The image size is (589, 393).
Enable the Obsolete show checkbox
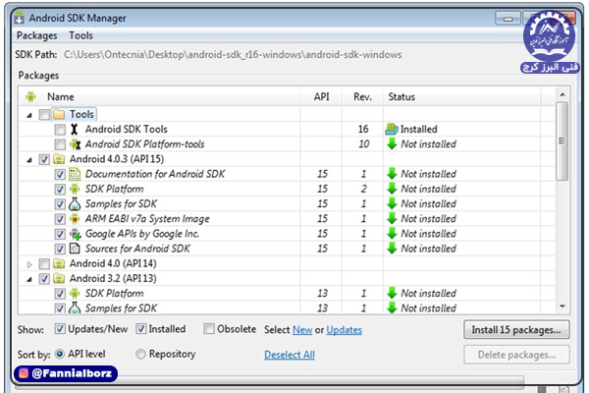point(208,329)
